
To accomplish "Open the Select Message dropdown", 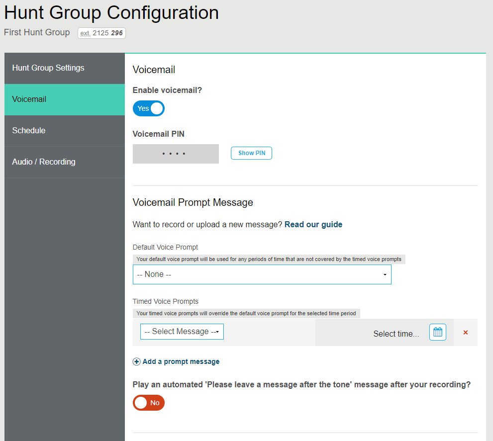I will [x=182, y=331].
